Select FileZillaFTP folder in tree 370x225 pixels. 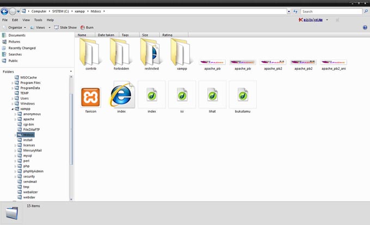tap(29, 130)
